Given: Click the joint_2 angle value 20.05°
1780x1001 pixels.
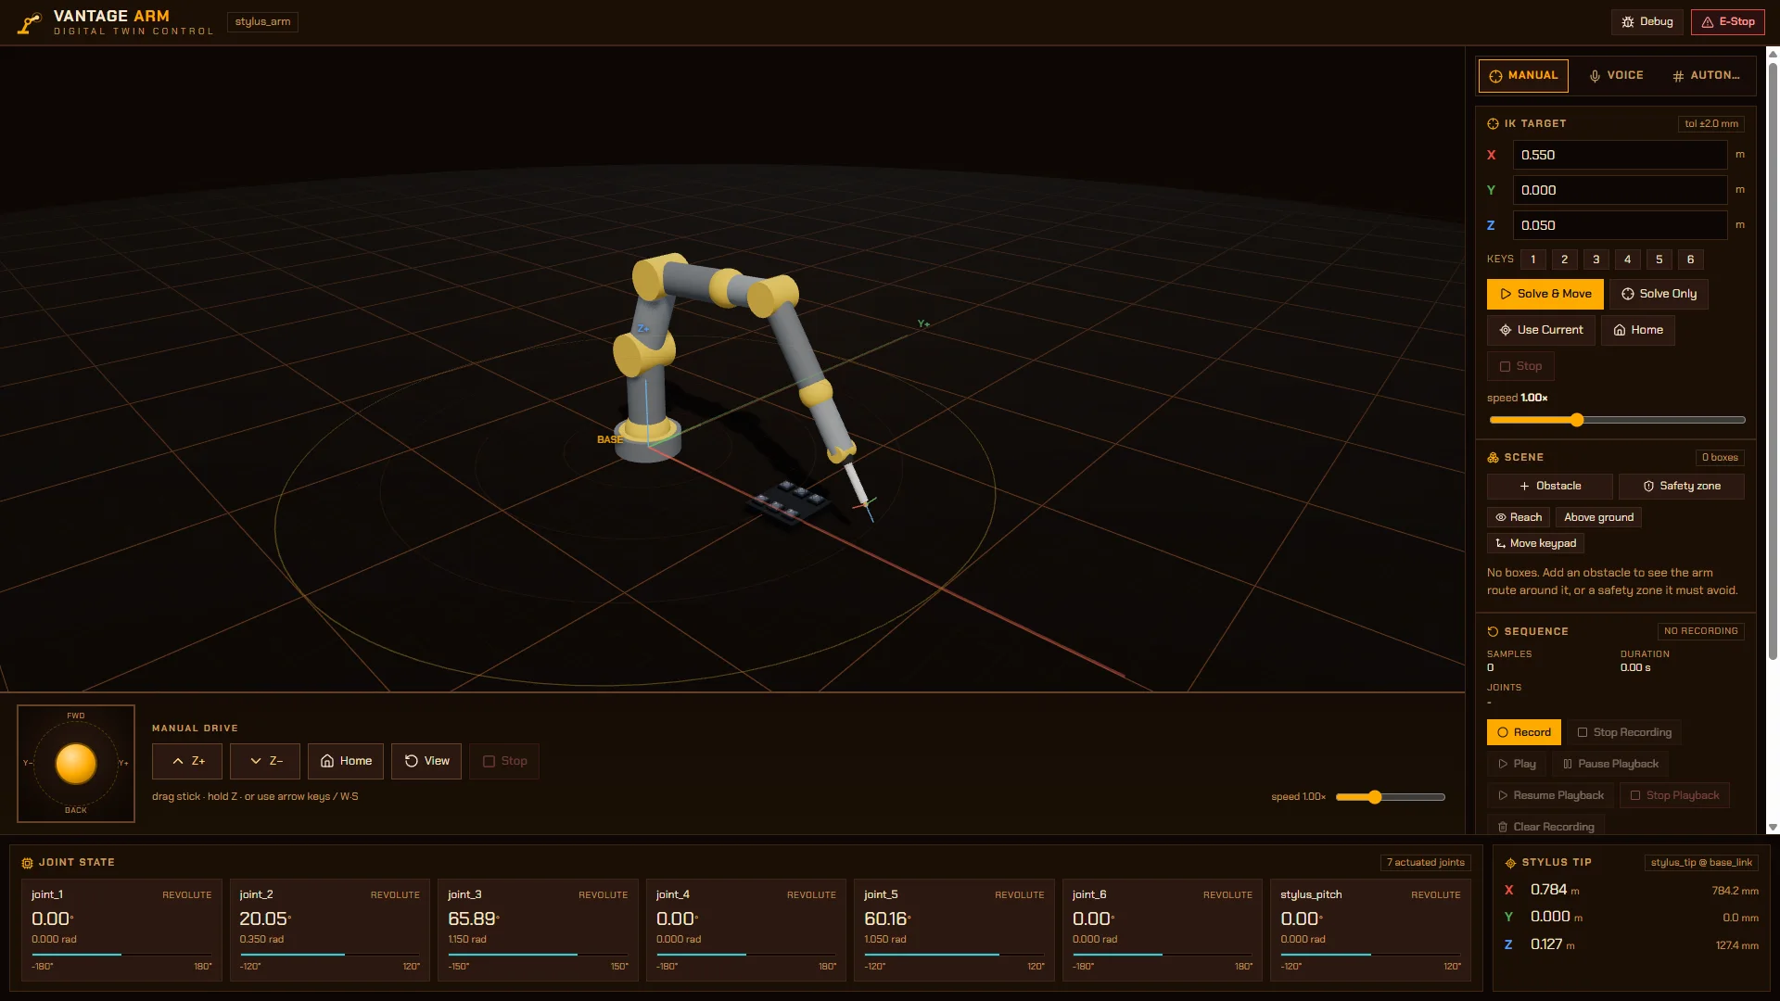Looking at the screenshot, I should [265, 919].
